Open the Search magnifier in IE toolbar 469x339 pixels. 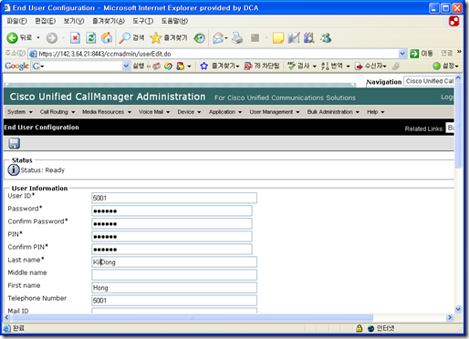click(x=124, y=38)
